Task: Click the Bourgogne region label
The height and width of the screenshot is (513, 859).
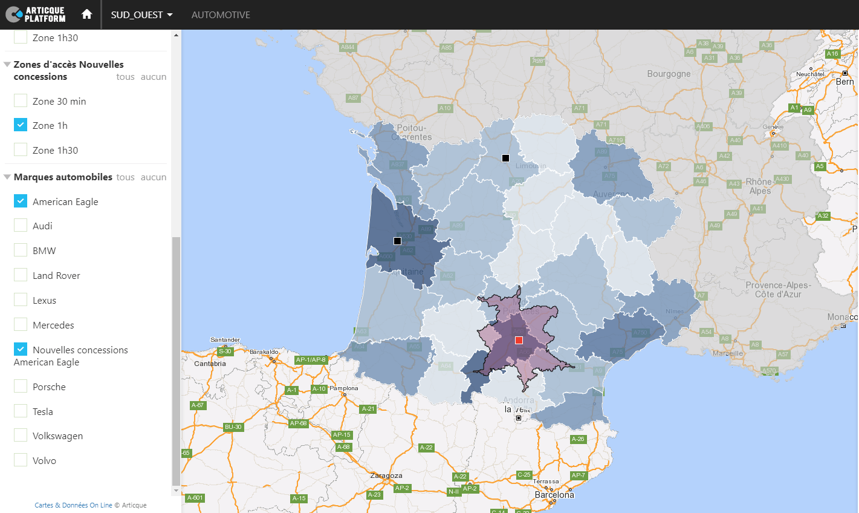Action: tap(669, 74)
